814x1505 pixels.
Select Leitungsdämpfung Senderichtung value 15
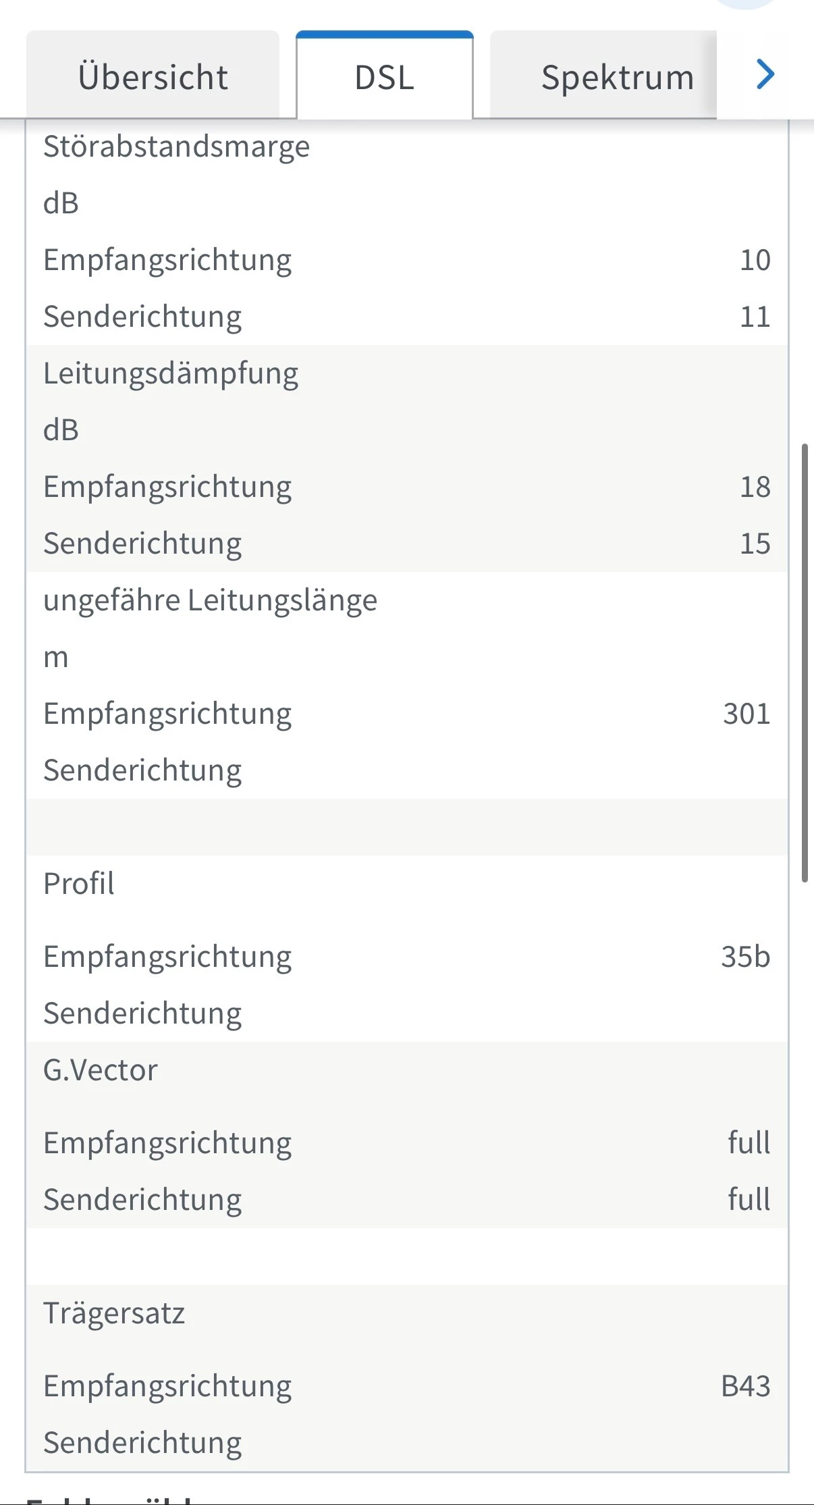tap(755, 544)
